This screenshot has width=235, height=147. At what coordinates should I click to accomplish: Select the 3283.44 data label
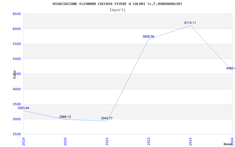pyautogui.click(x=23, y=108)
